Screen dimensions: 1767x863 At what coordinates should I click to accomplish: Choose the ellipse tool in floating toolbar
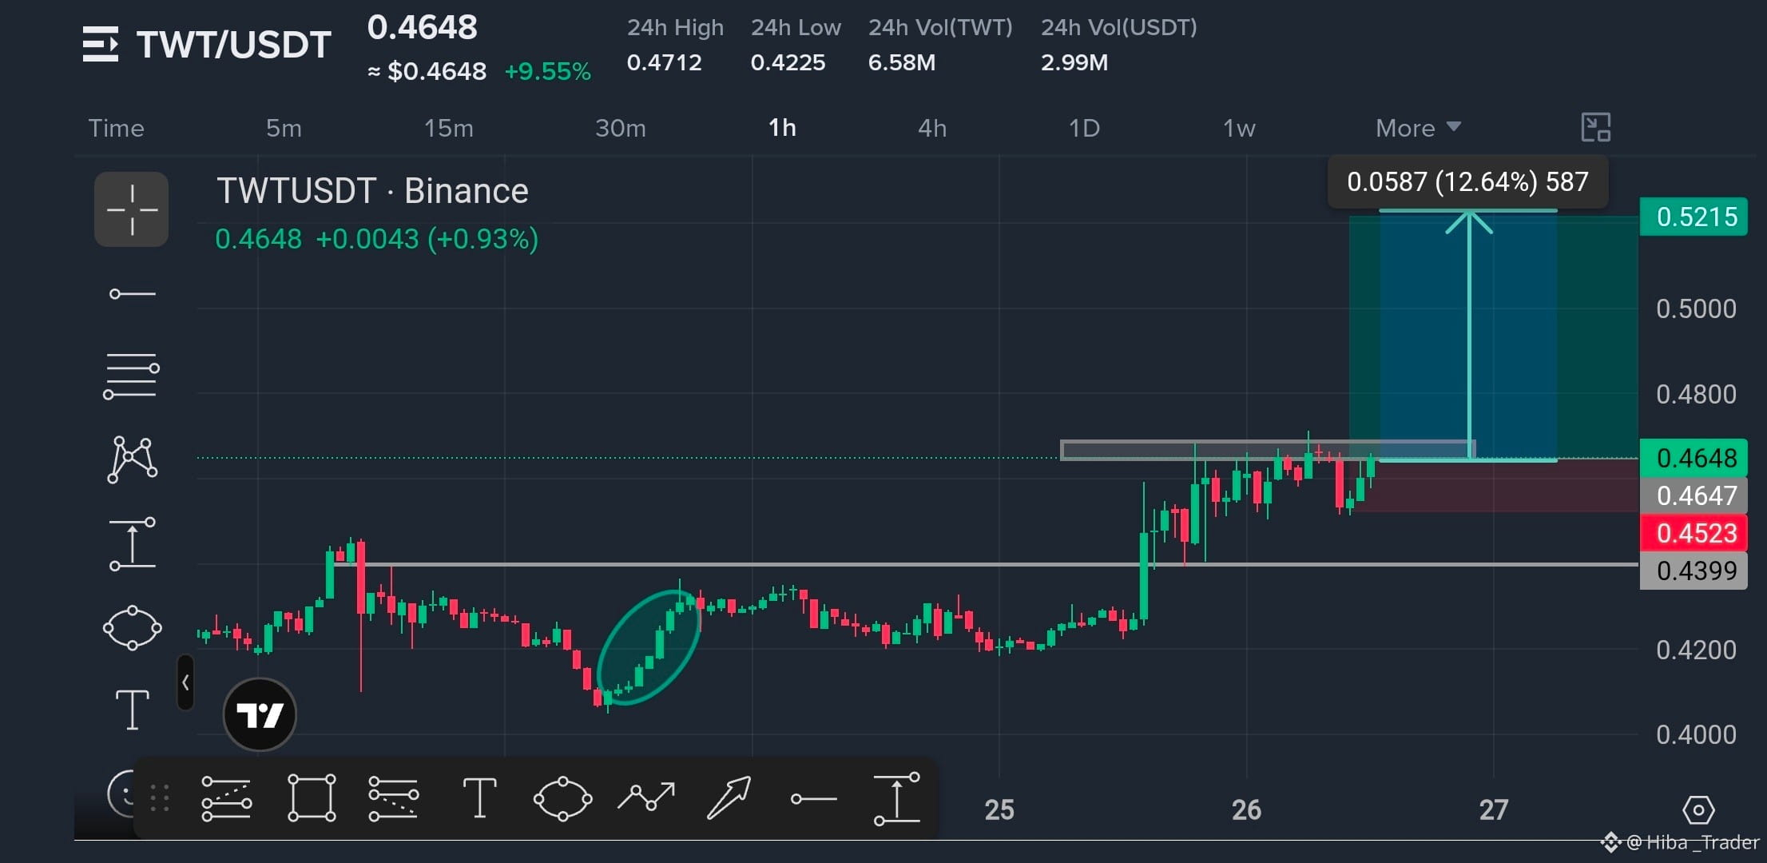coord(562,797)
